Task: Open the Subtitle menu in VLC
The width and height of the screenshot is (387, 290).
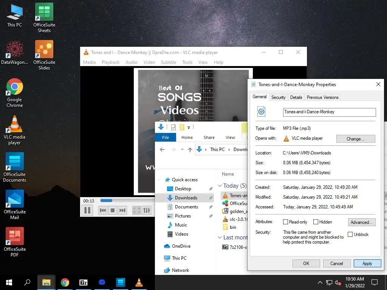Action: (x=169, y=62)
